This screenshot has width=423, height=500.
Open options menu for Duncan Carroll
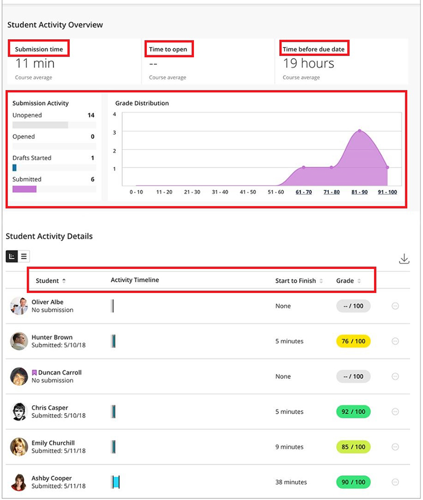point(395,376)
